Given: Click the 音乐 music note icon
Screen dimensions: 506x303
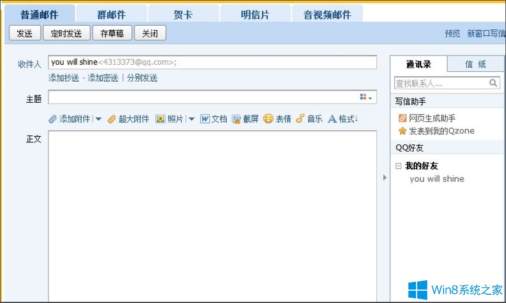Looking at the screenshot, I should pos(300,119).
